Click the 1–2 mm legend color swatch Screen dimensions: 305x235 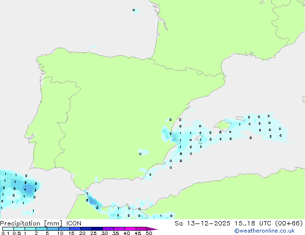pyautogui.click(x=30, y=229)
